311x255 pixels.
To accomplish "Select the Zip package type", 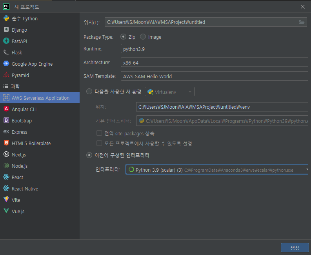I will click(x=123, y=37).
